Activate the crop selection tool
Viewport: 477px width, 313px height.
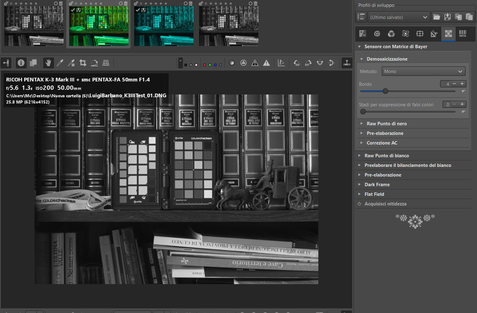tap(83, 63)
